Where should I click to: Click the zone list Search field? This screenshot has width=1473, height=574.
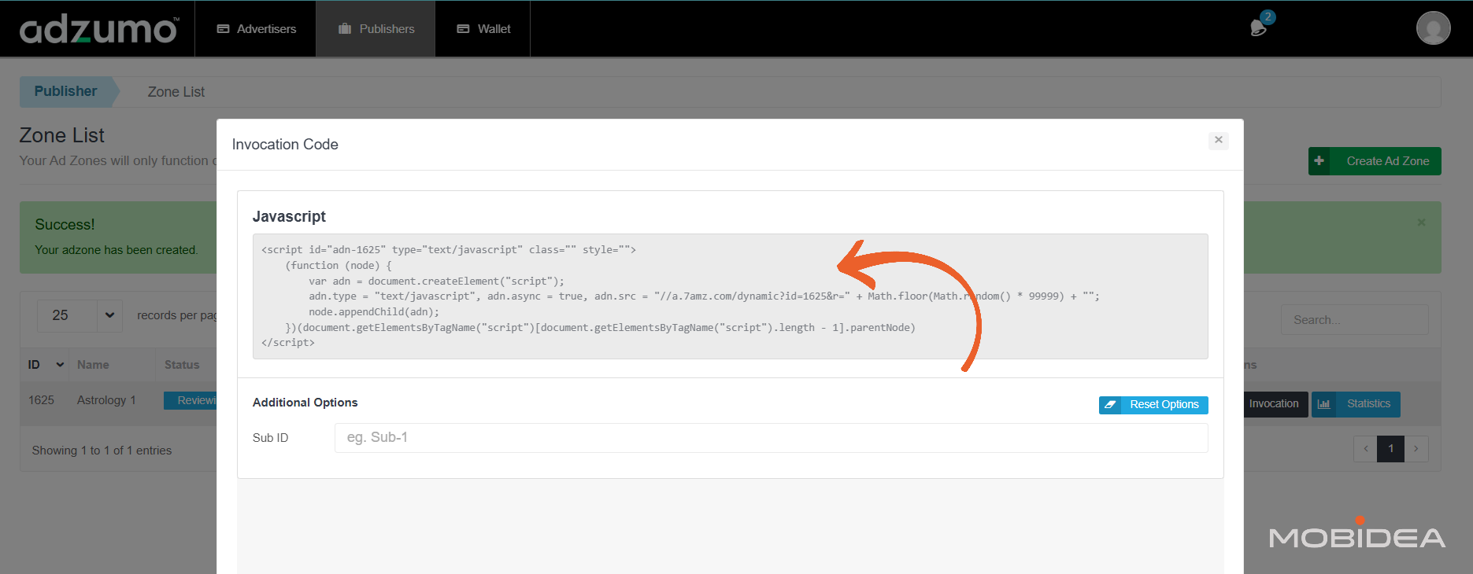click(1354, 320)
